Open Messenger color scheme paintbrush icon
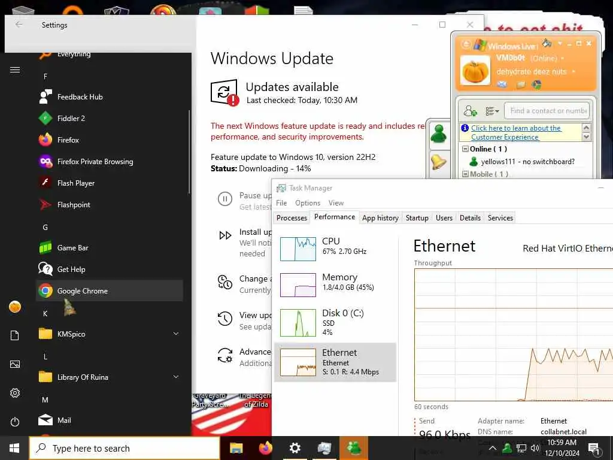 (547, 43)
